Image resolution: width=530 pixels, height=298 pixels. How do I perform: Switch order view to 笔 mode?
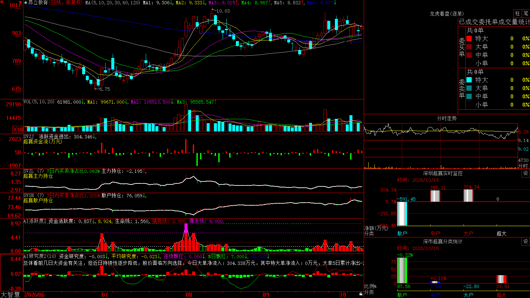coord(526,13)
